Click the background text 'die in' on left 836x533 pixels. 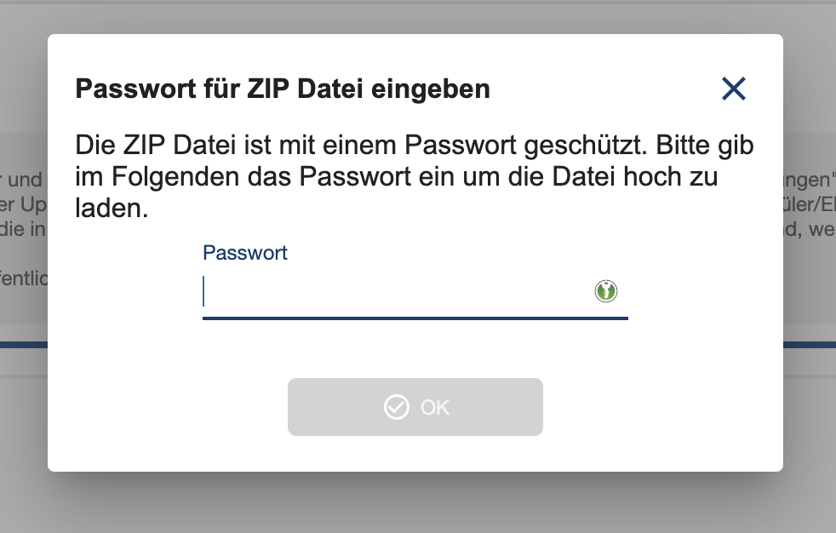(x=22, y=229)
